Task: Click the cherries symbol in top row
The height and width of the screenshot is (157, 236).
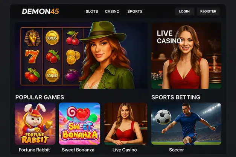Action: click(x=73, y=38)
